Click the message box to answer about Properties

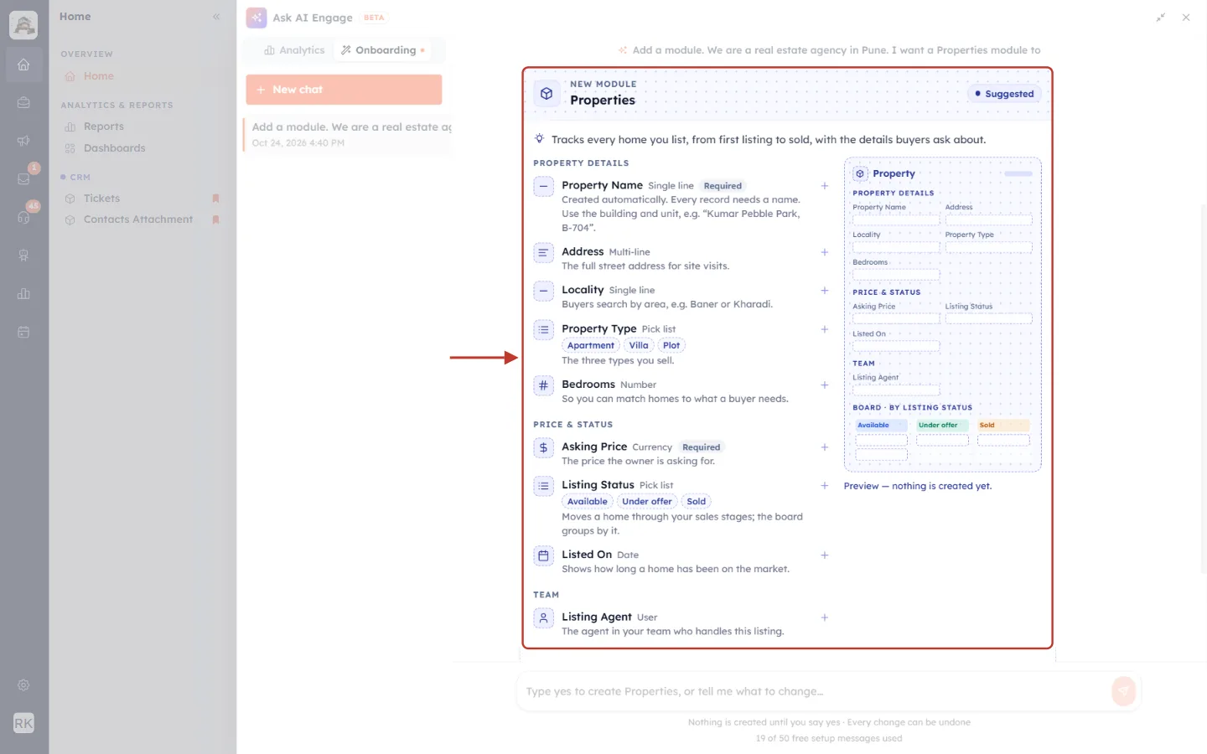(x=813, y=691)
